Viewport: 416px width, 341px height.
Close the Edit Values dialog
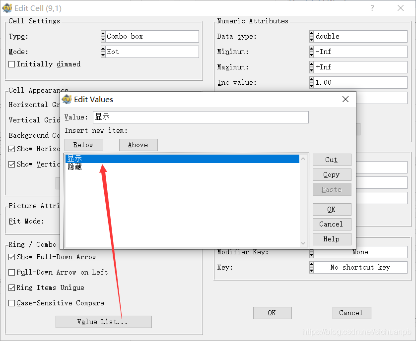pos(345,99)
